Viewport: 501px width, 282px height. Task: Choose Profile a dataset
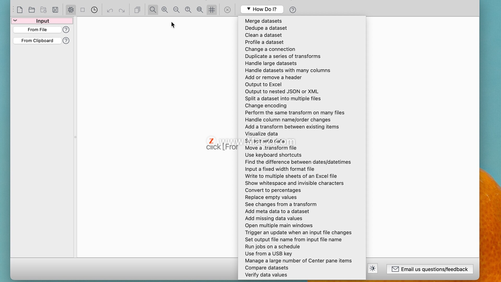point(302,42)
